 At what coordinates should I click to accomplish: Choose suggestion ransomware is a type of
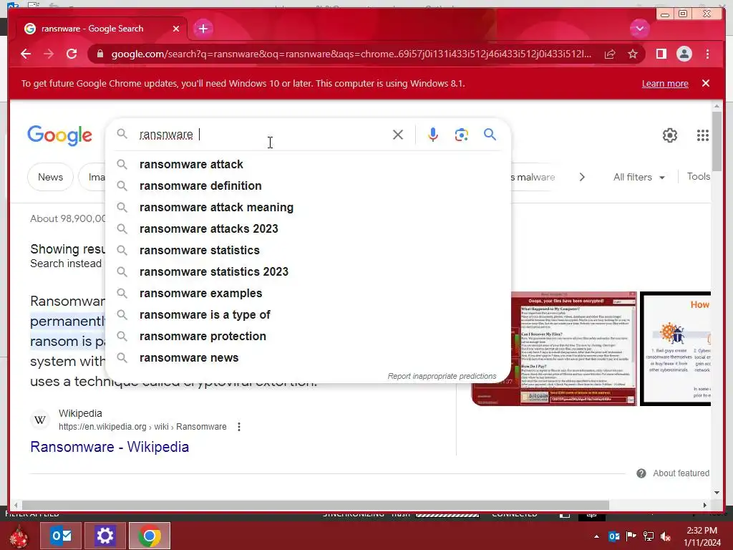click(308, 315)
